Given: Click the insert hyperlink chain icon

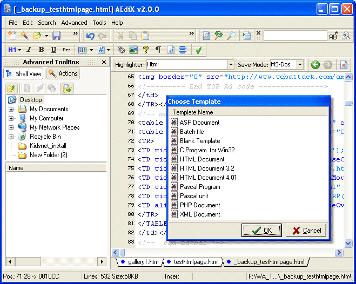Looking at the screenshot, I should 121,50.
